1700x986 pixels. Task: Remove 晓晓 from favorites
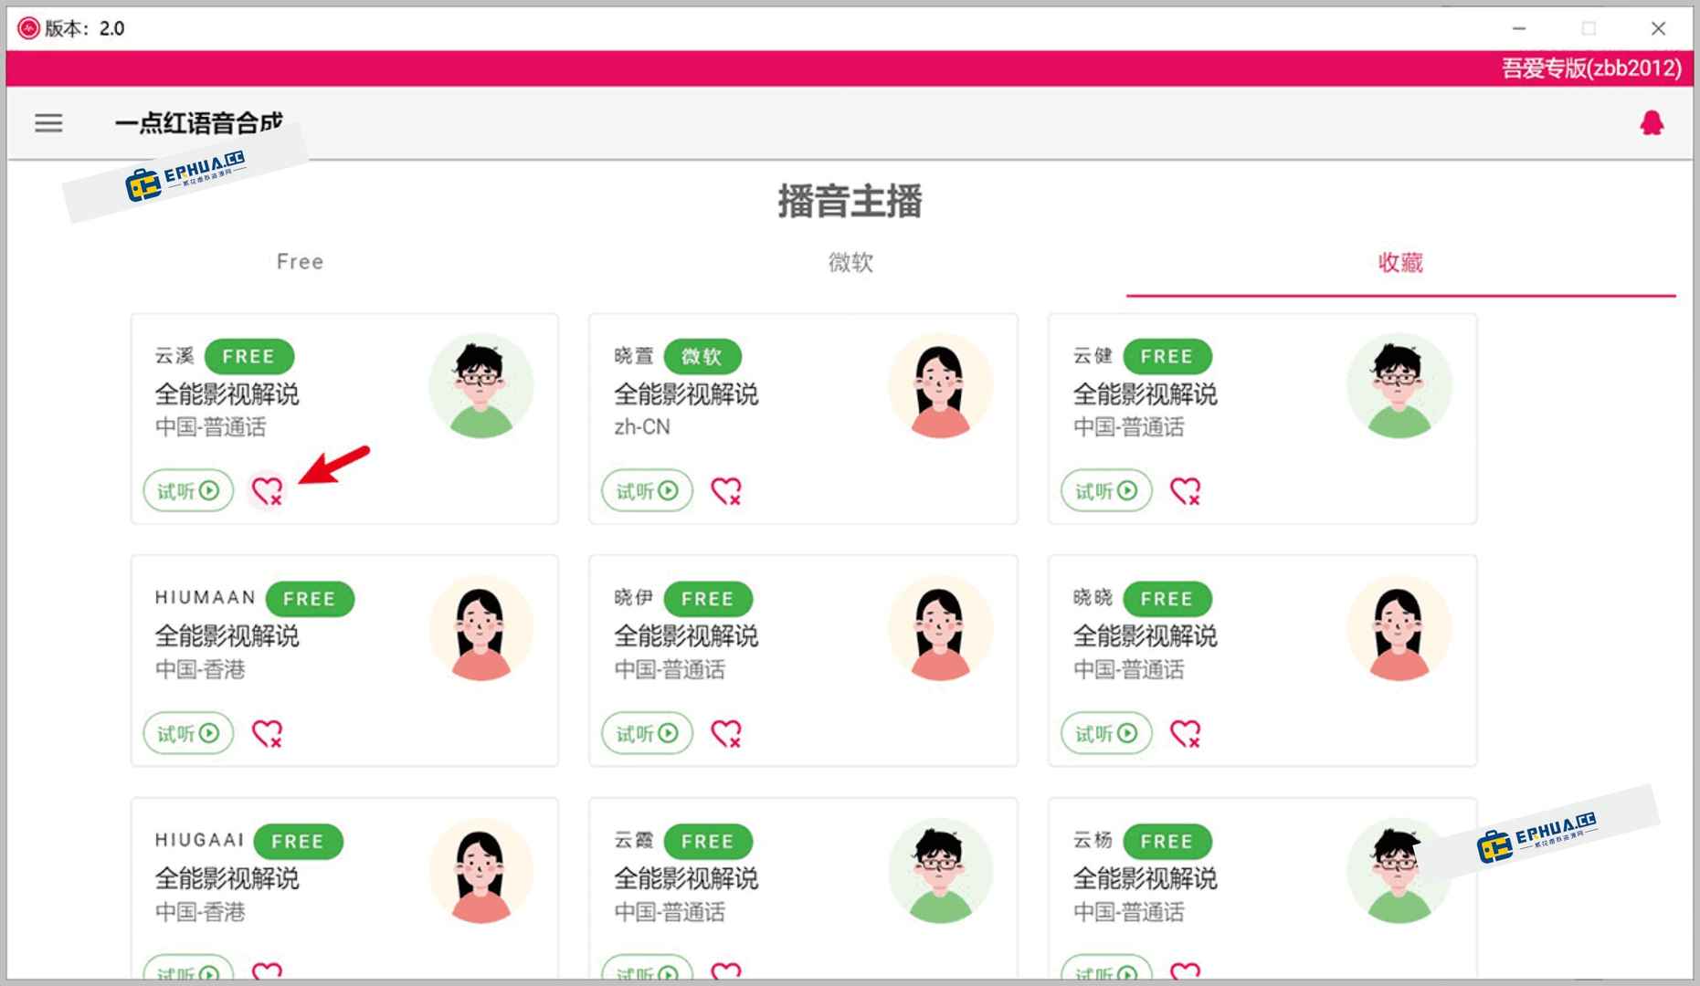pos(1186,733)
